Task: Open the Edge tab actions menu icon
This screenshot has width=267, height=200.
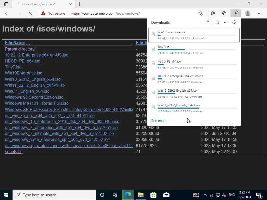Action: click(x=6, y=4)
